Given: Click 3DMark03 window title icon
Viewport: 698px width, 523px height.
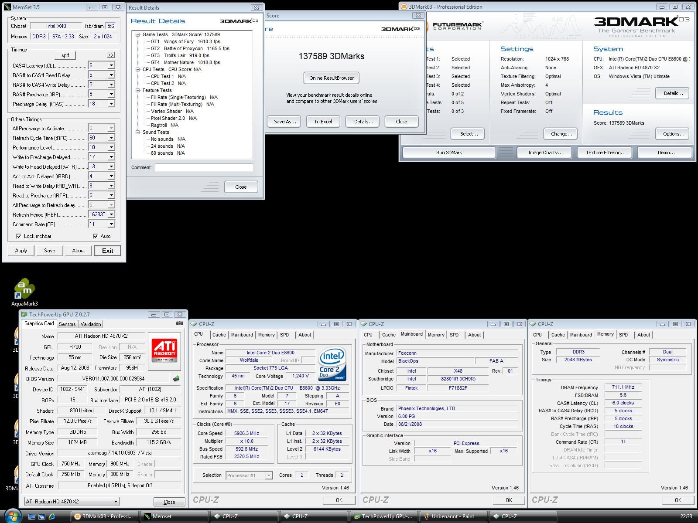Looking at the screenshot, I should pyautogui.click(x=404, y=7).
